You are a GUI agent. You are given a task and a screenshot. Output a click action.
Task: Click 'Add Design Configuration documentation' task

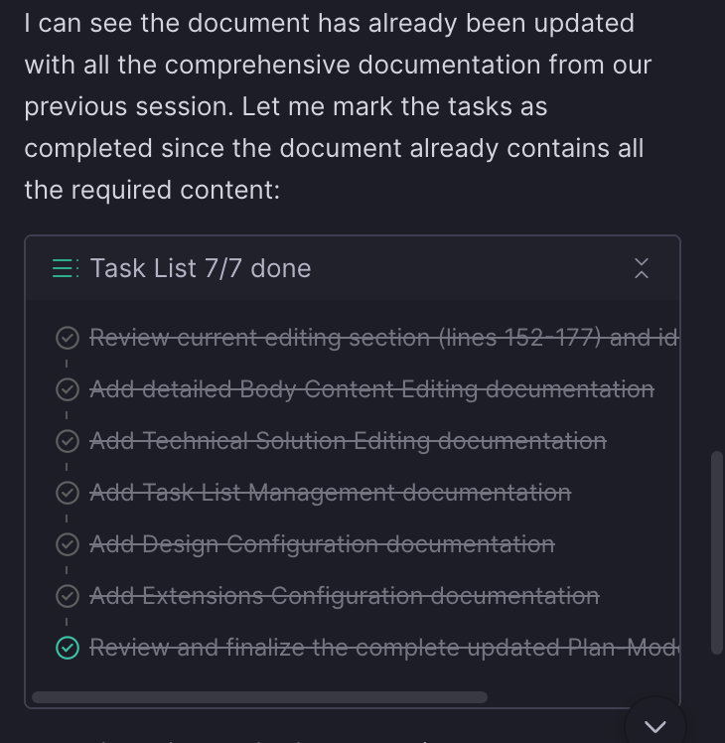pos(322,544)
